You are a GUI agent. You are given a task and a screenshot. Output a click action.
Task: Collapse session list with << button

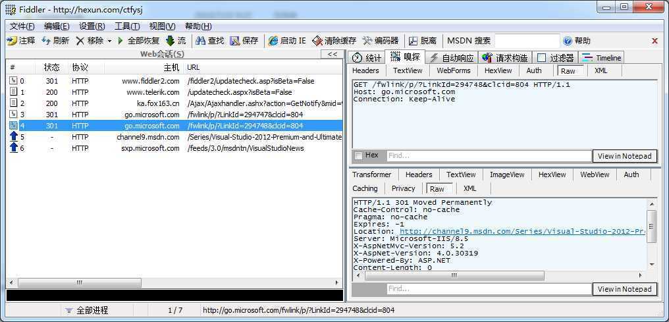332,54
